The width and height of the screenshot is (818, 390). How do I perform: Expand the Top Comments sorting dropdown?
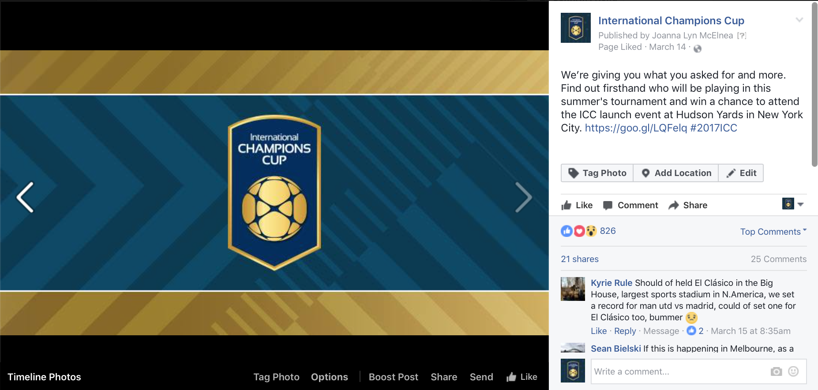coord(773,232)
